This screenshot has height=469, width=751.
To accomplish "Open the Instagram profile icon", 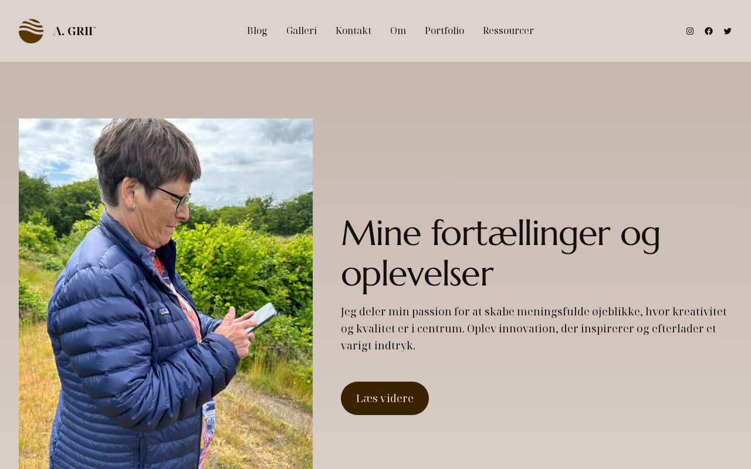I will (690, 31).
